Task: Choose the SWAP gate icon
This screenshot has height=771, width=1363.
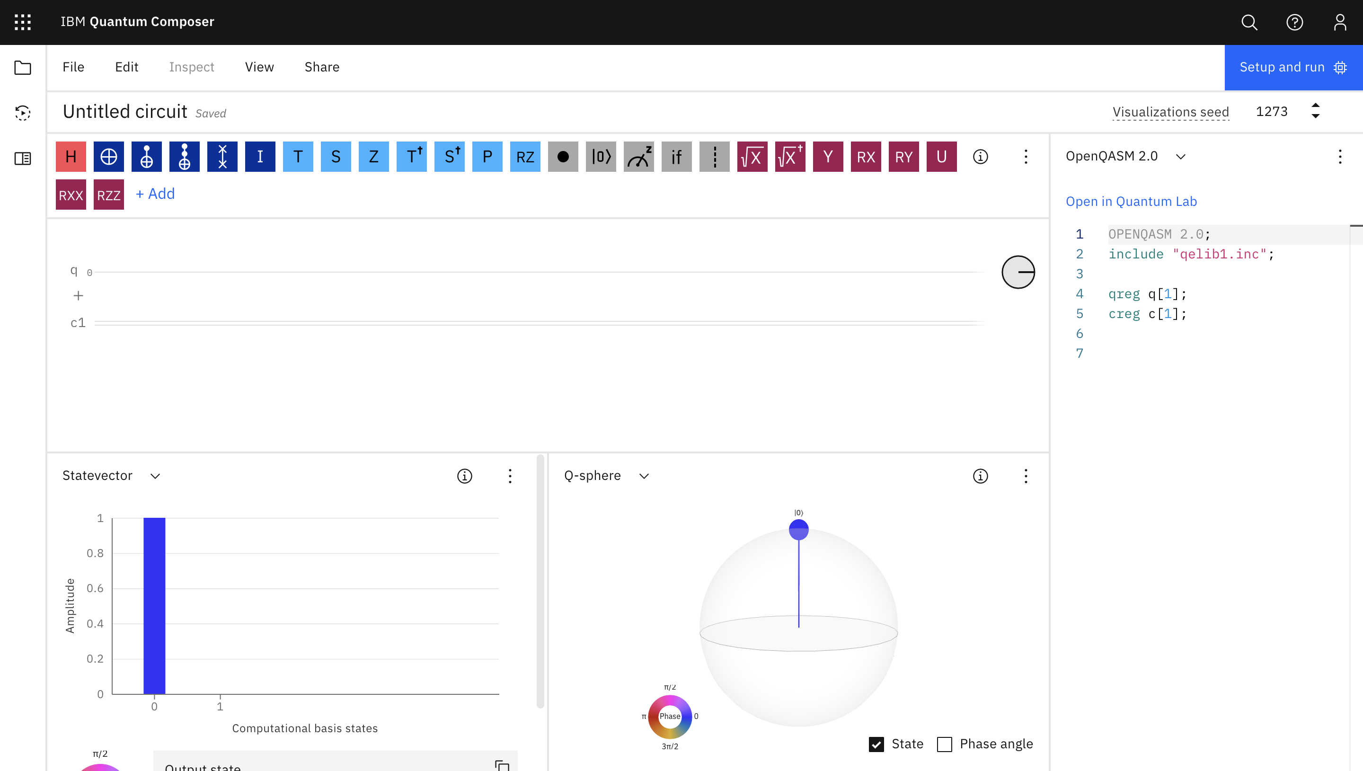Action: coord(222,157)
